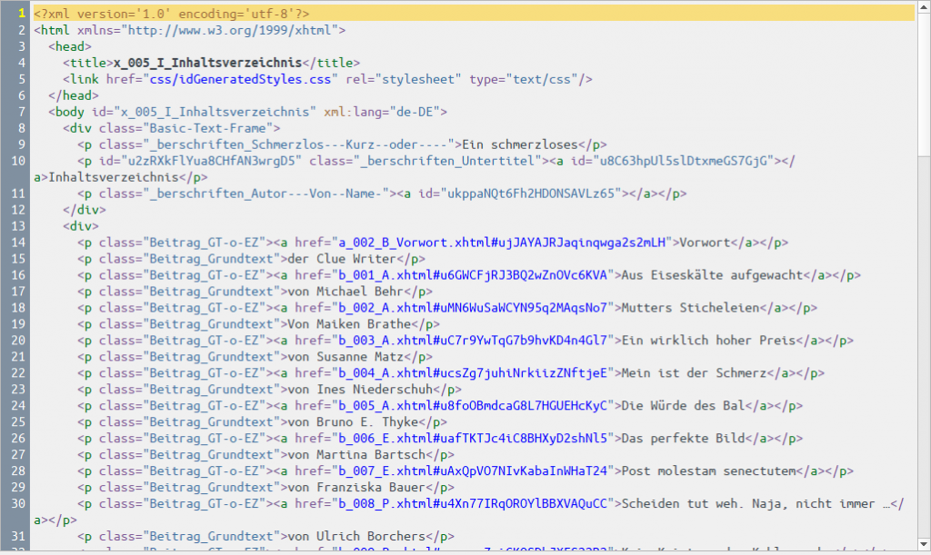Image resolution: width=931 pixels, height=555 pixels.
Task: Click line number 7 in the gutter
Action: [x=20, y=112]
